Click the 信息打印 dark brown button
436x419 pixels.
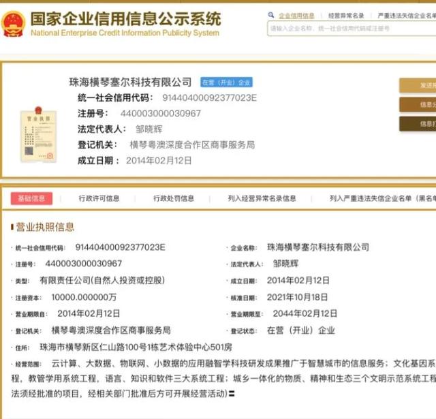[x=418, y=124]
